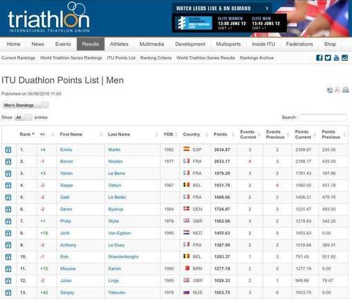Open details icon for Benoit Nicolas row
352x299 pixels.
pyautogui.click(x=8, y=161)
